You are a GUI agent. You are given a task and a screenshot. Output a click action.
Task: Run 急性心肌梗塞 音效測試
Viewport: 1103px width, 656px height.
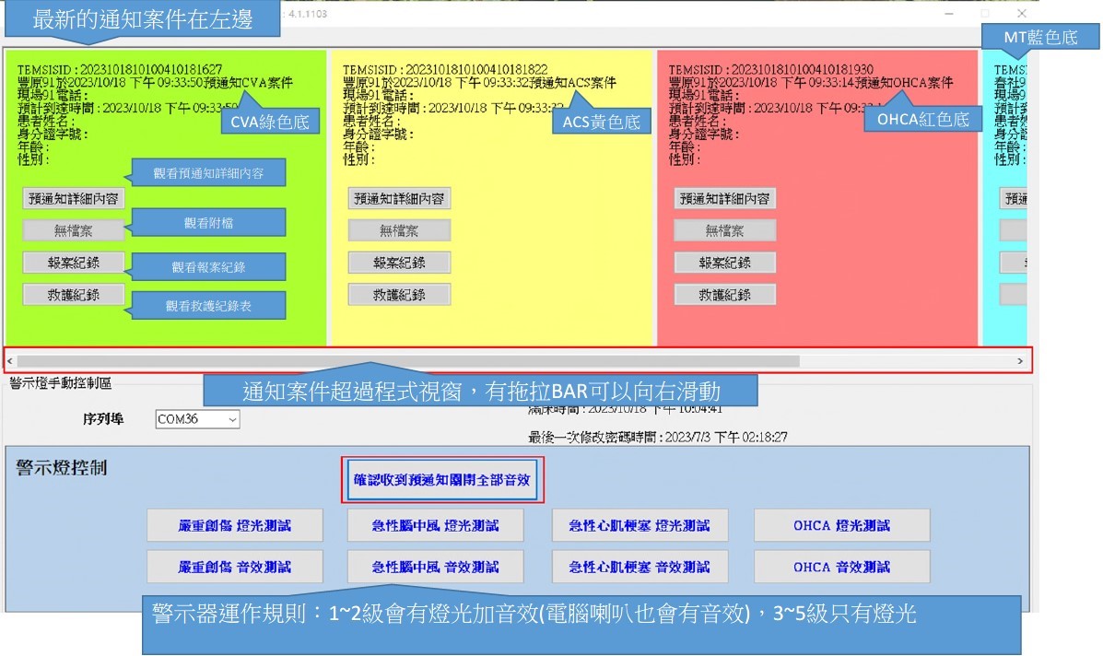(x=640, y=567)
